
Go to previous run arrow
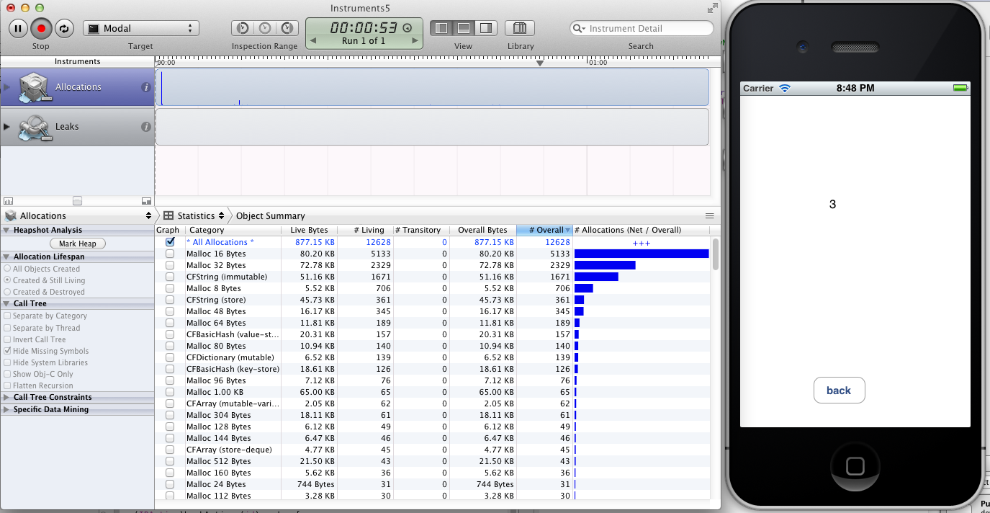click(313, 41)
